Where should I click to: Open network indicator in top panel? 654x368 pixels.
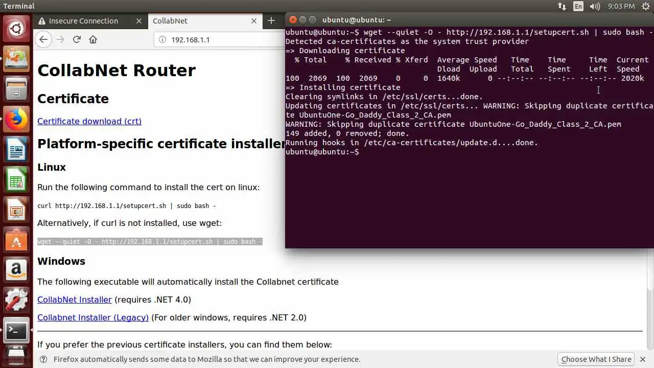click(562, 6)
